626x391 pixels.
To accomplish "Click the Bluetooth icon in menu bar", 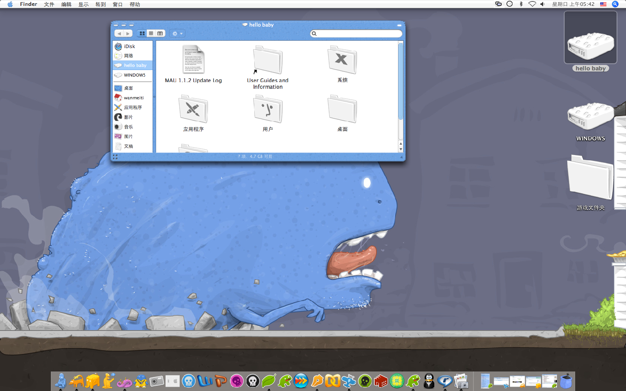I will pyautogui.click(x=521, y=4).
